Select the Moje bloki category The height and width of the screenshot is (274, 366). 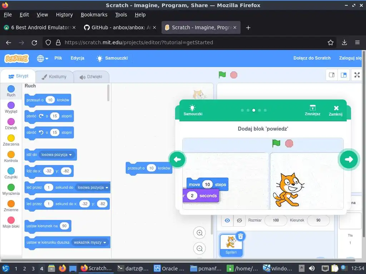pos(11,223)
